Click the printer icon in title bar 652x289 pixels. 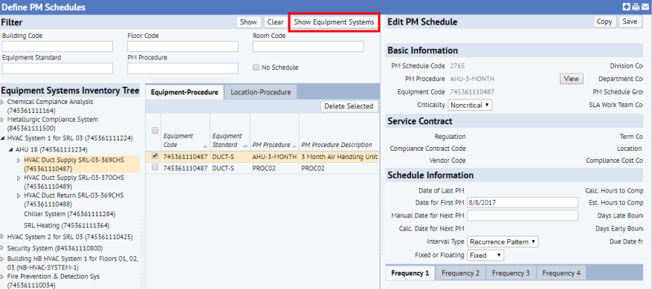(x=636, y=7)
